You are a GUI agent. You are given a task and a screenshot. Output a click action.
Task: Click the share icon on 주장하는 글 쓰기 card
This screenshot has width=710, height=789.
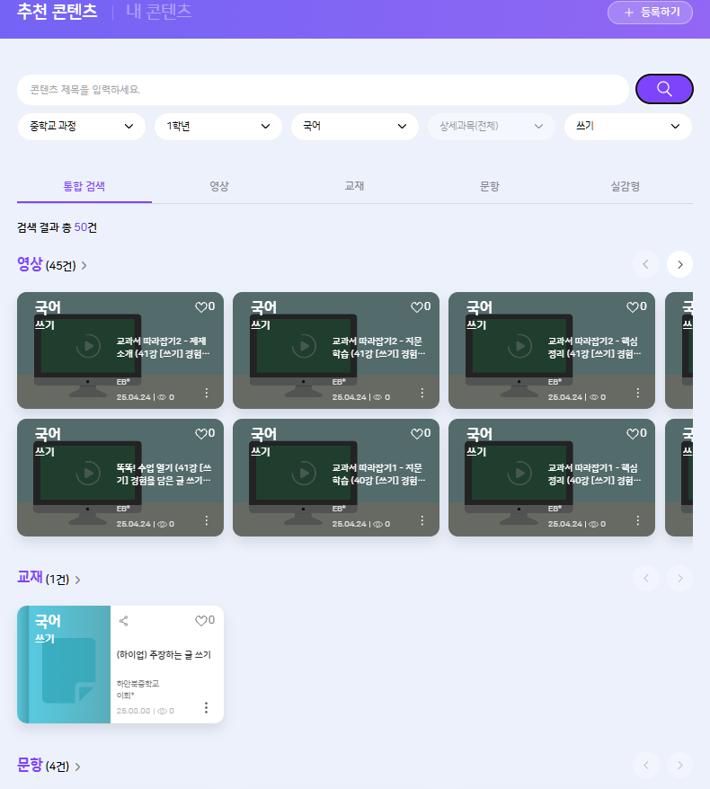click(124, 620)
